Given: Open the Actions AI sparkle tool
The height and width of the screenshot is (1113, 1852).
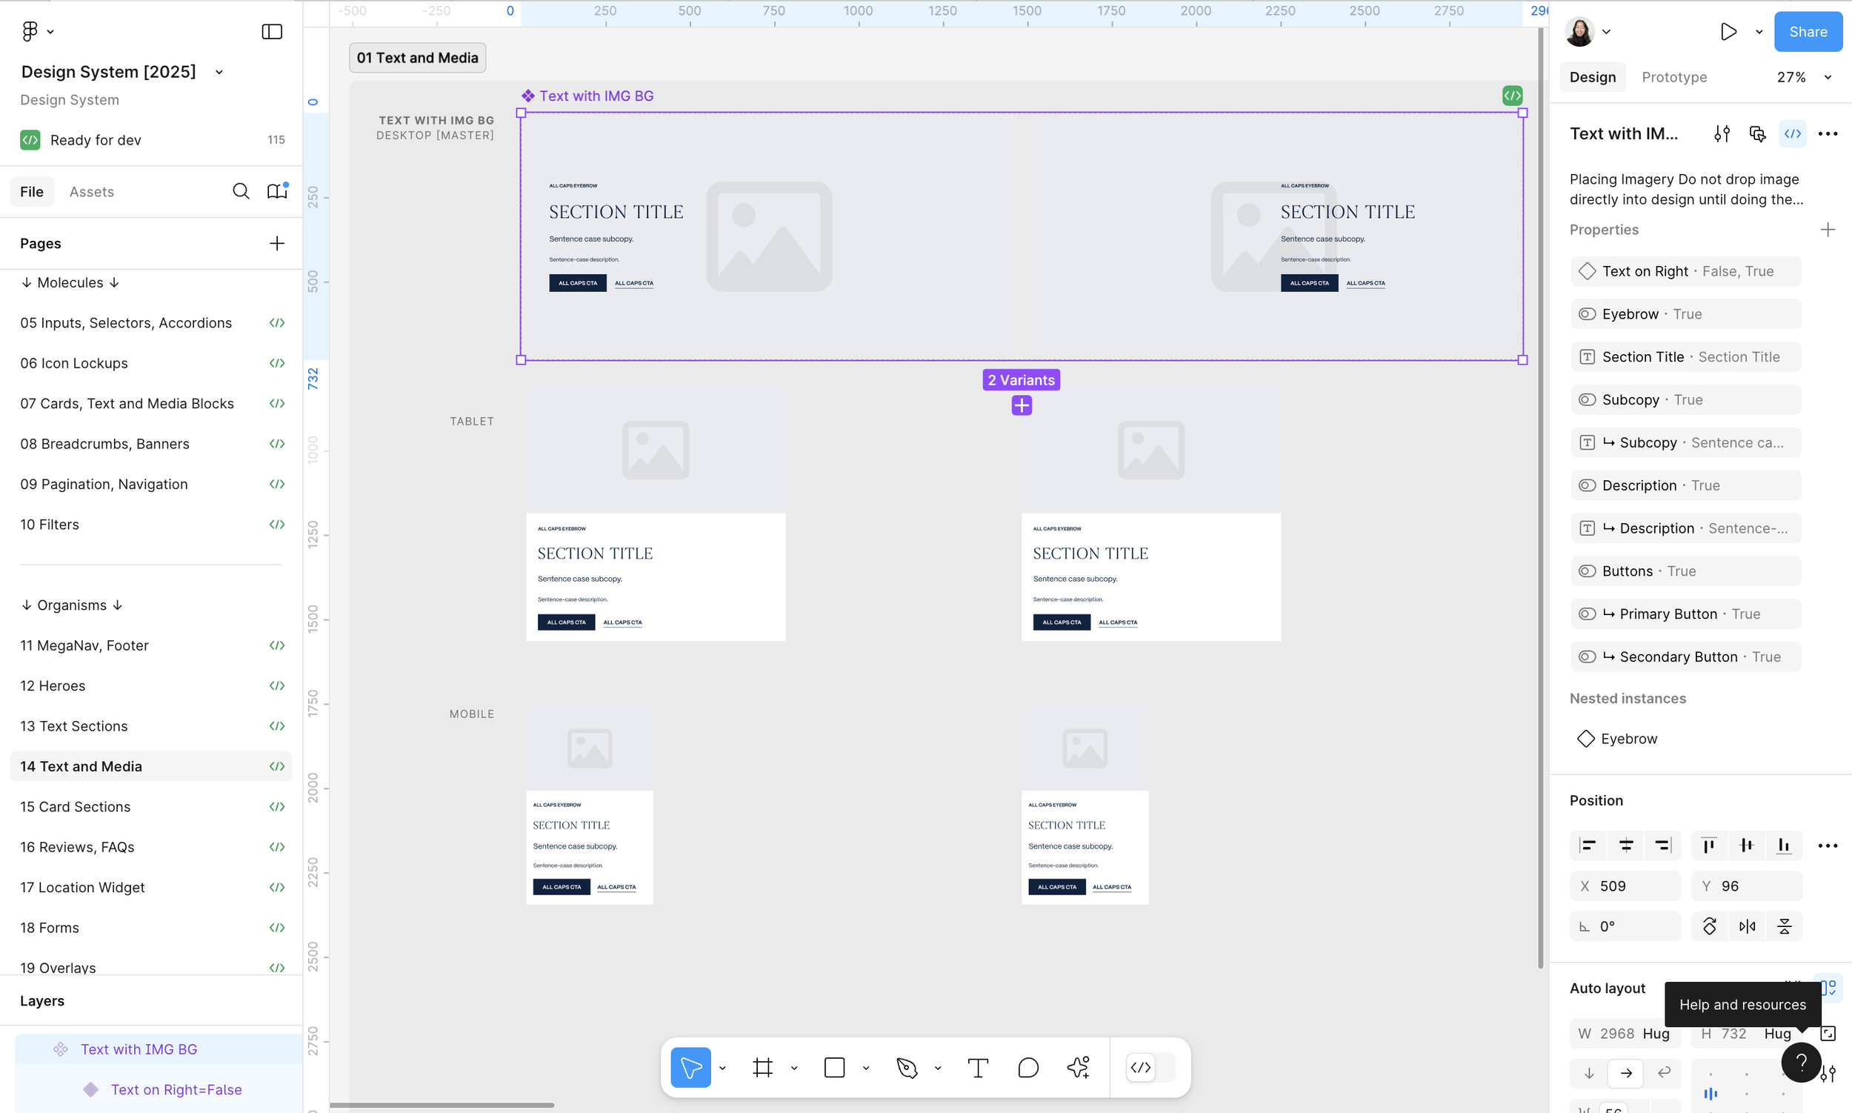Looking at the screenshot, I should pos(1078,1067).
